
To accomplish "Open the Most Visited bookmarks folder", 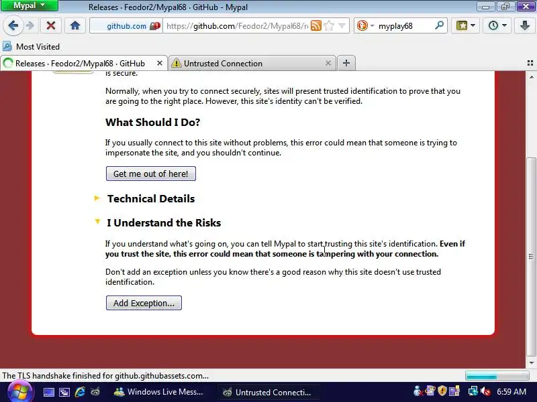I will tap(31, 46).
